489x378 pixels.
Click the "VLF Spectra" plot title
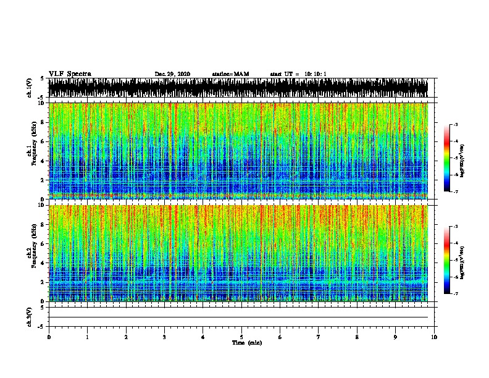pos(70,73)
